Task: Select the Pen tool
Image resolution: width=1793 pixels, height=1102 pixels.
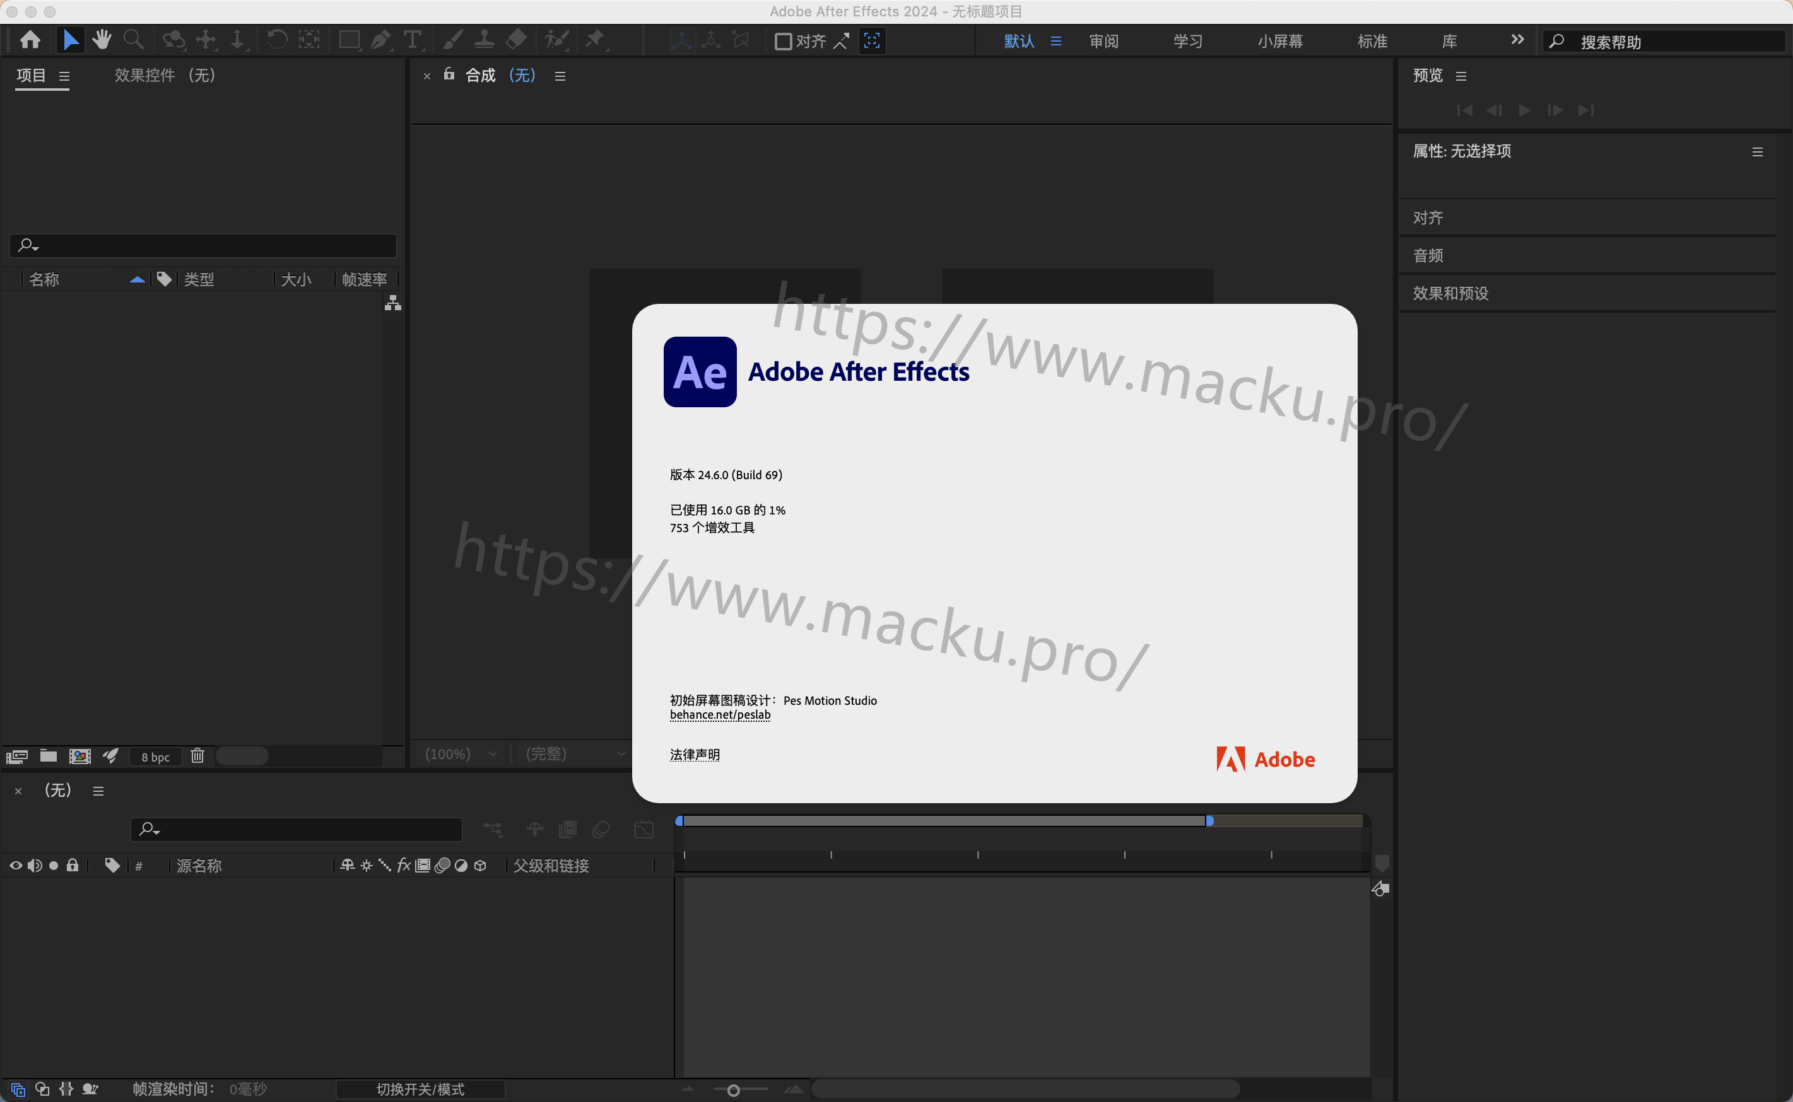Action: click(380, 39)
